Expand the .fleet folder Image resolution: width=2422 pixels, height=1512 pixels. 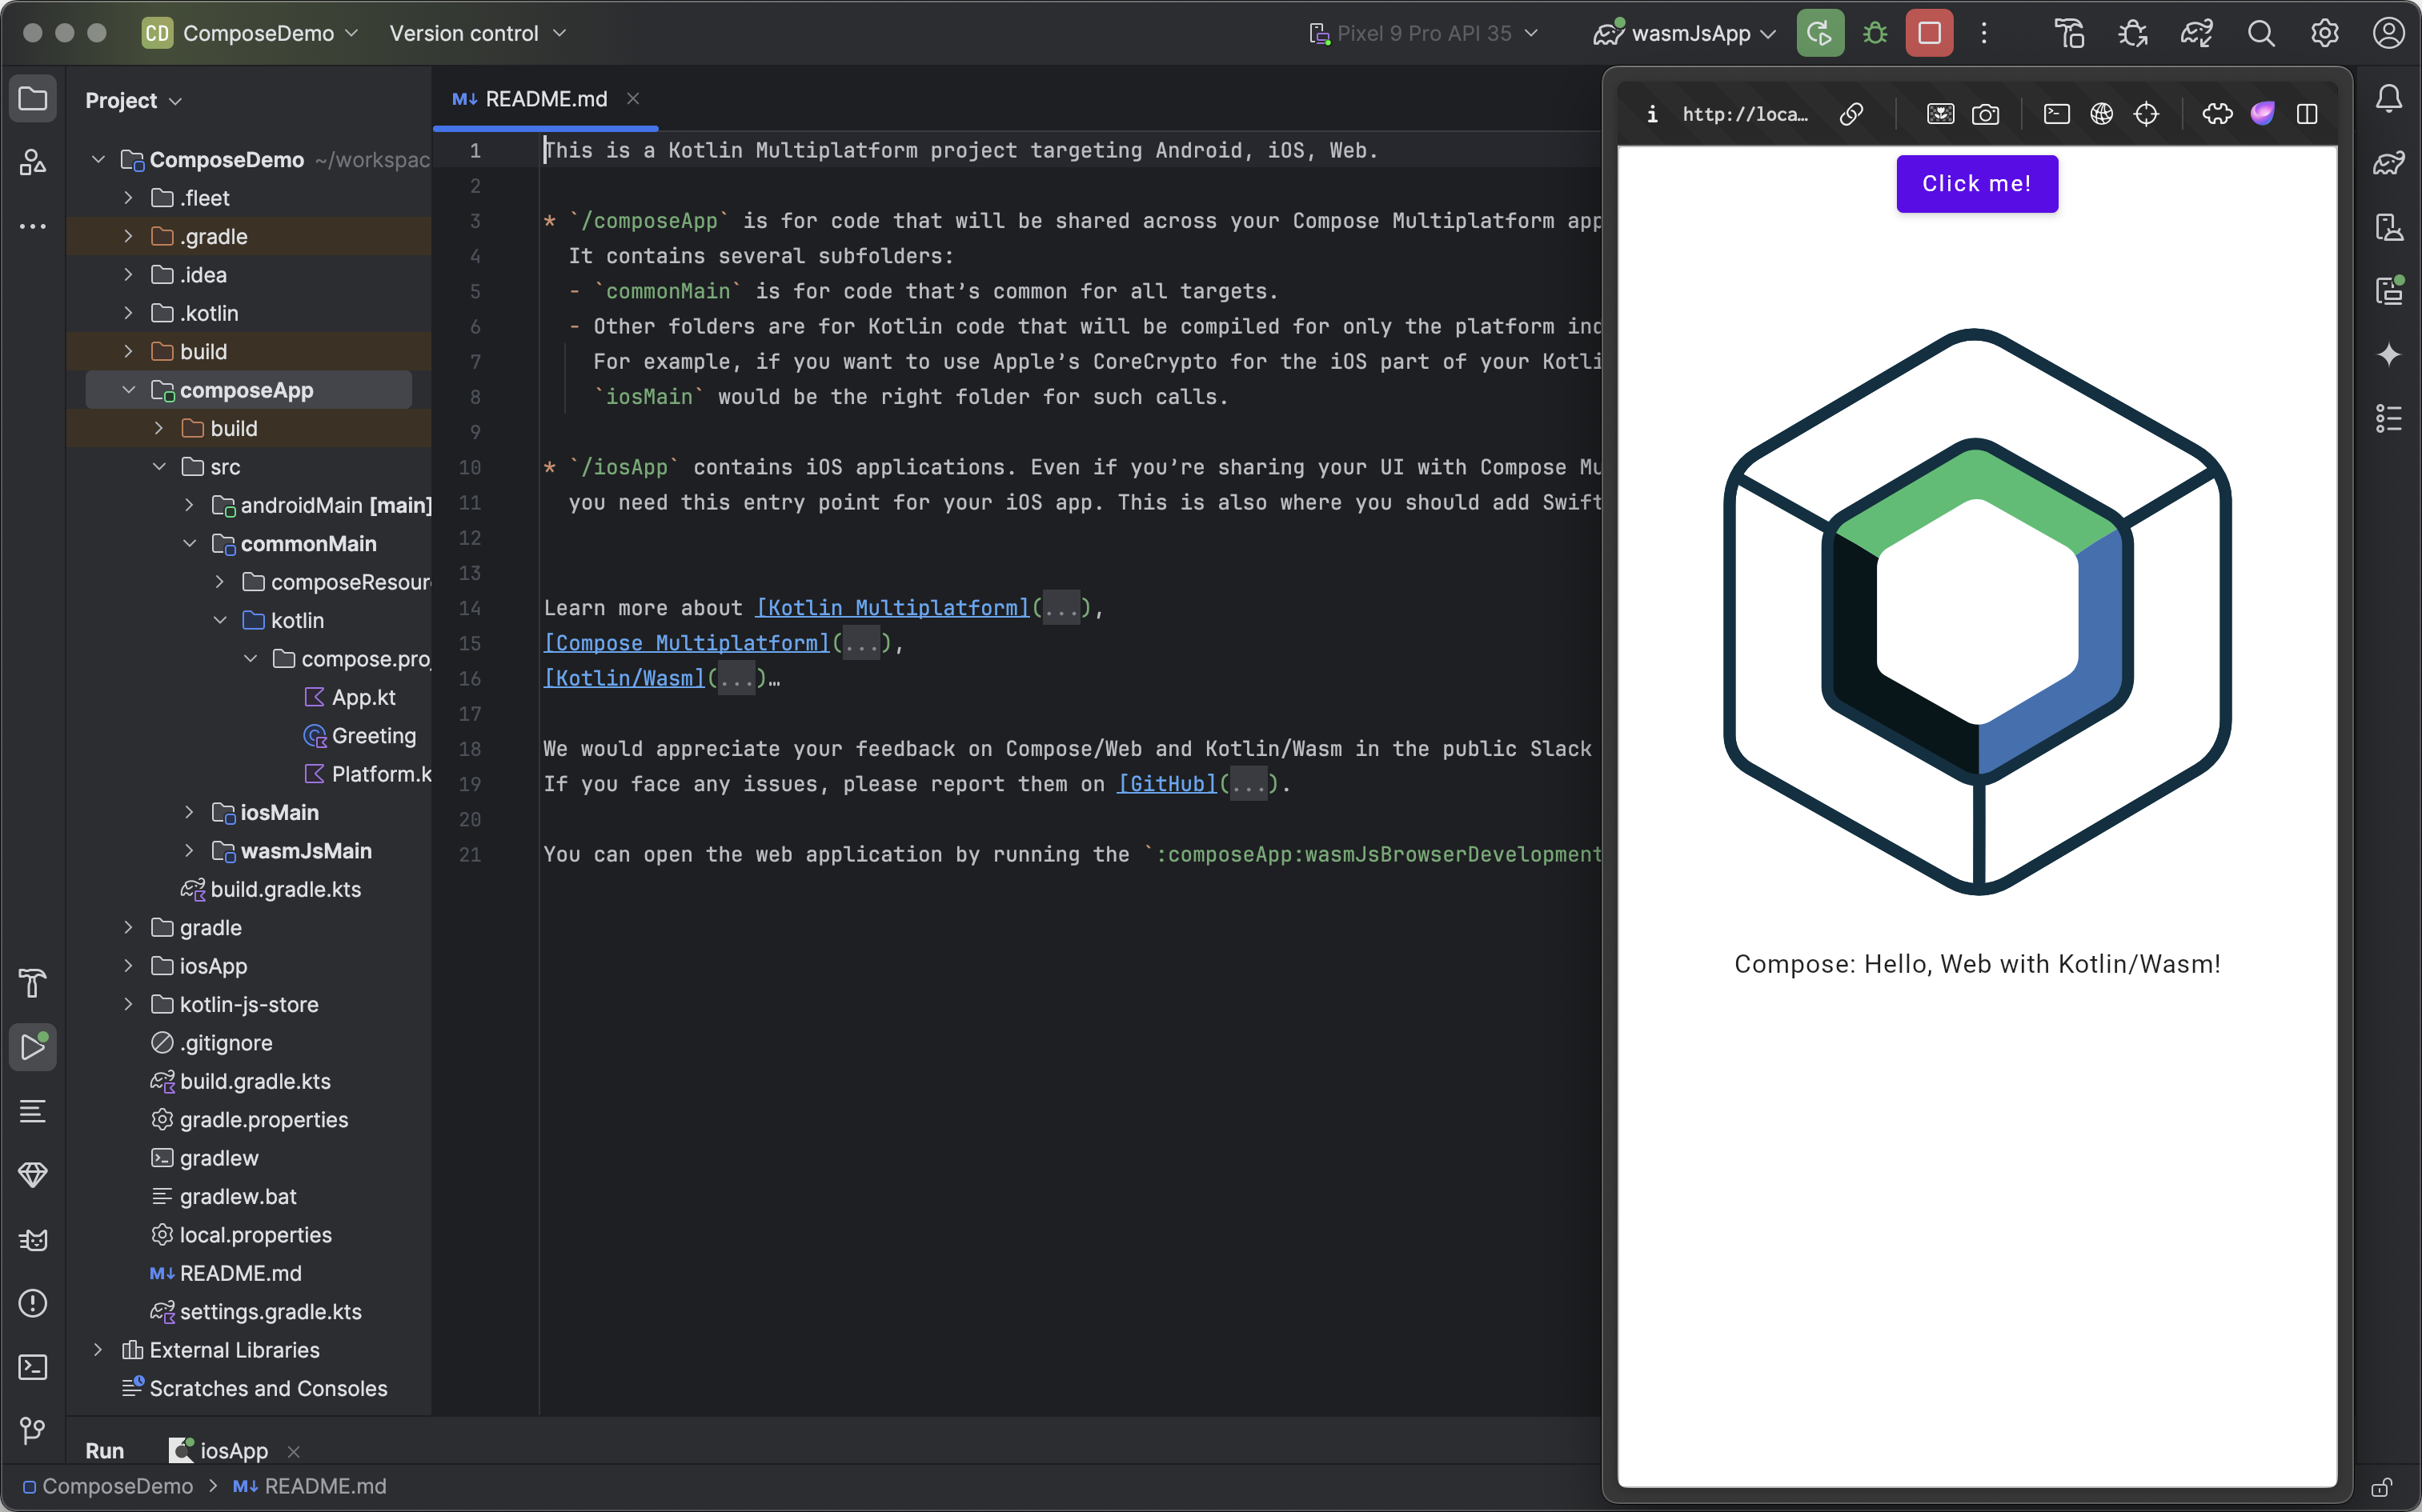point(128,198)
